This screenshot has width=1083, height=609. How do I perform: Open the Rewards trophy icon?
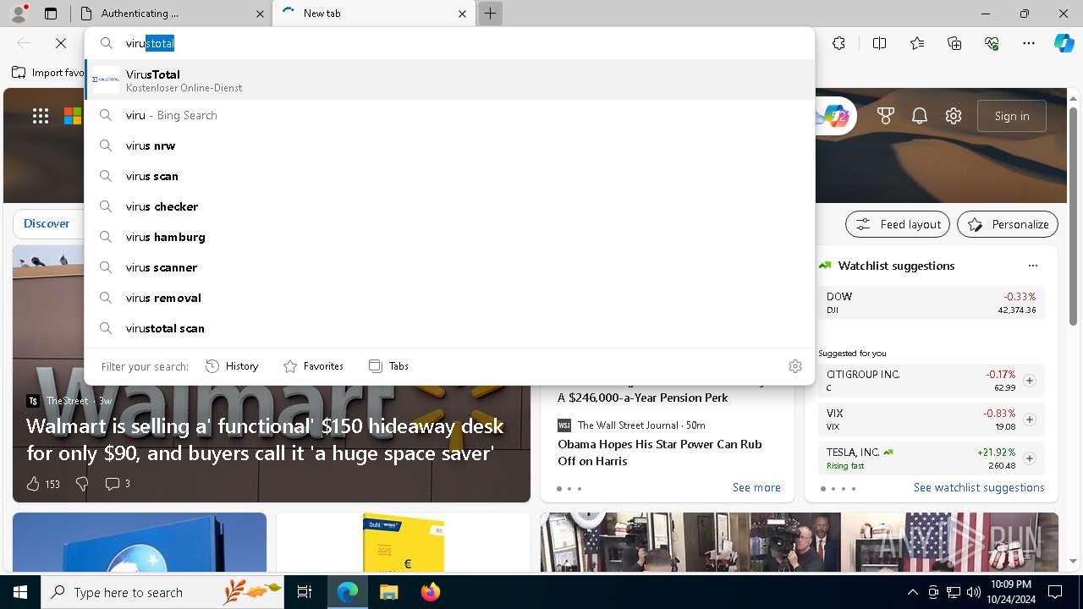(x=886, y=116)
